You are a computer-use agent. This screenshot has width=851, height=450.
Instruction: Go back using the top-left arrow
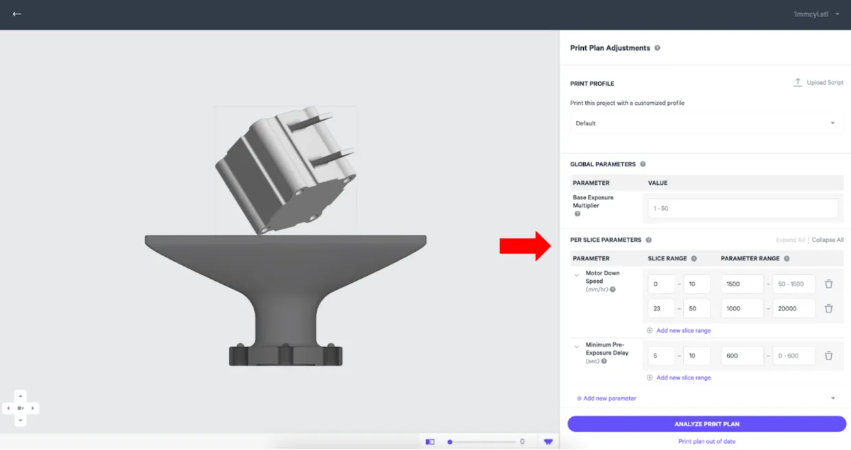(16, 14)
